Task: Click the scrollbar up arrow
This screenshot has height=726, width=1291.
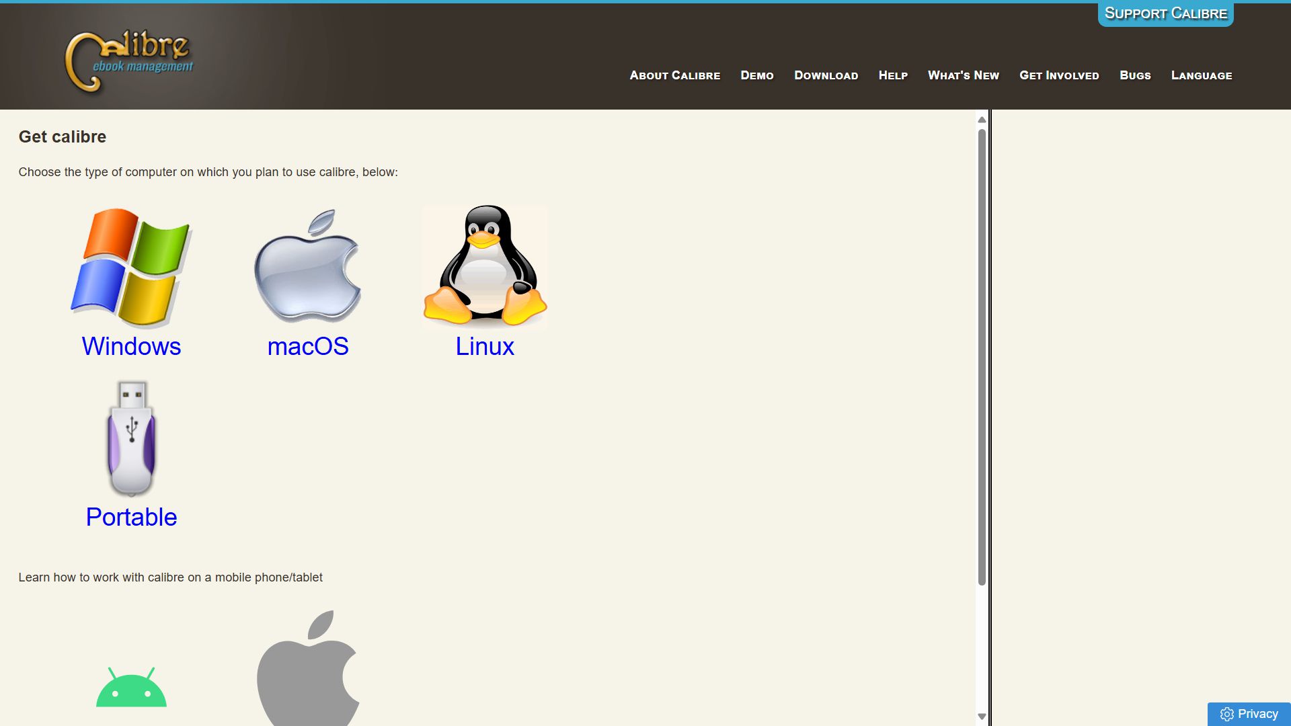Action: (x=982, y=120)
